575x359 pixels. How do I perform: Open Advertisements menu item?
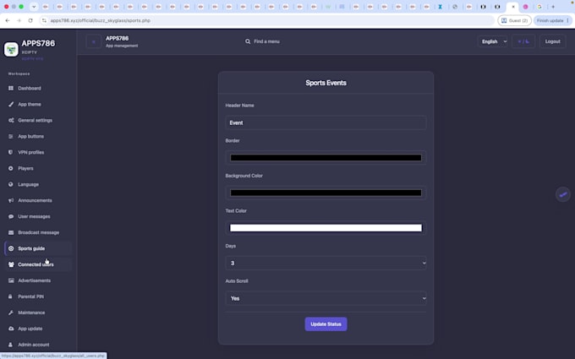click(38, 280)
